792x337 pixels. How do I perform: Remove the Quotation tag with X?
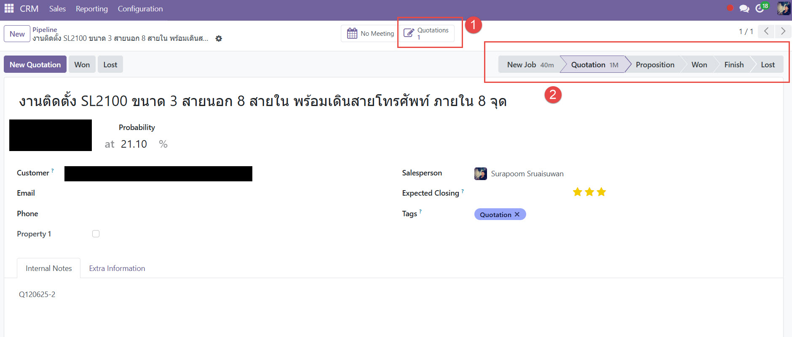coord(517,215)
